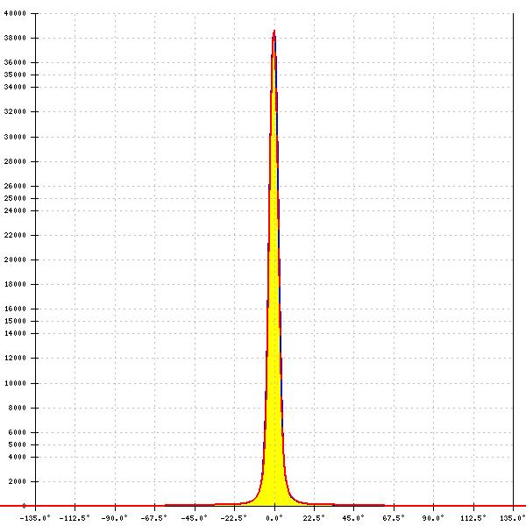
Task: Click the 15000 y-axis label
Action: [15, 321]
